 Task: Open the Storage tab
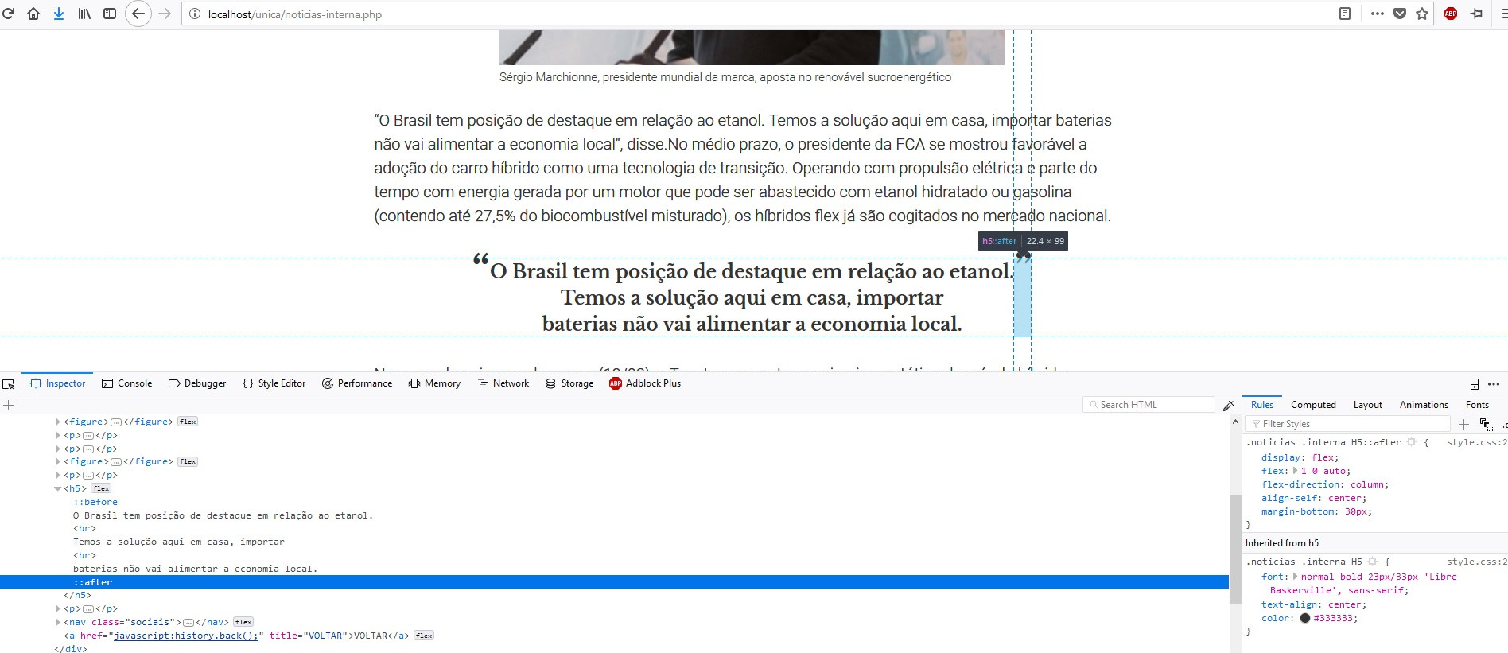(569, 383)
